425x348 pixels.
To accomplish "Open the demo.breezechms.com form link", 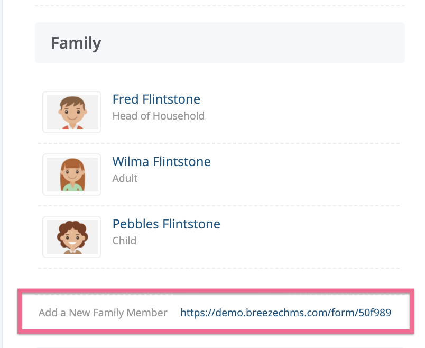I will tap(285, 313).
